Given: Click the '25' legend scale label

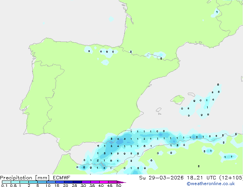Looking at the screenshot, I should click(x=74, y=185).
